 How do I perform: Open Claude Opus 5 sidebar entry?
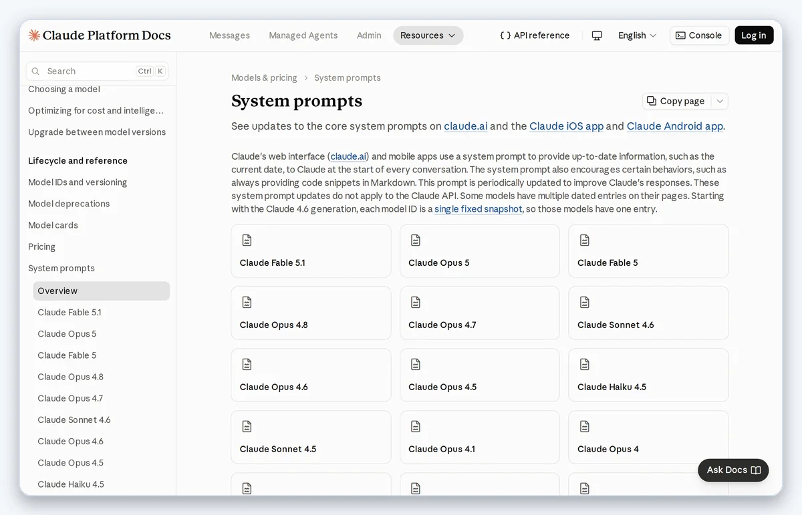(x=67, y=334)
